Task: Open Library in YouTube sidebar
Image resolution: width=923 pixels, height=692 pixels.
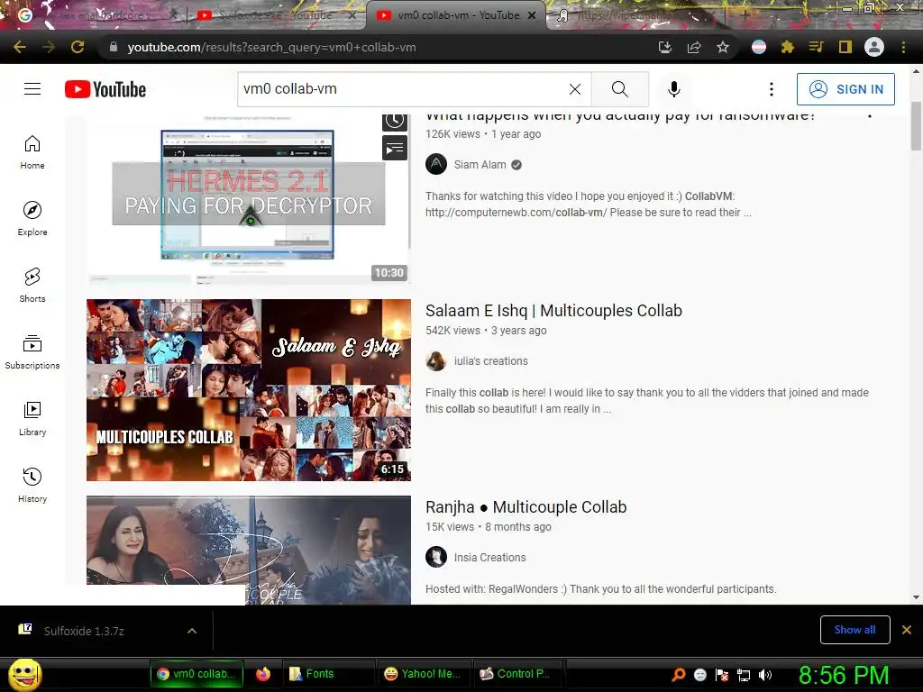Action: click(32, 418)
